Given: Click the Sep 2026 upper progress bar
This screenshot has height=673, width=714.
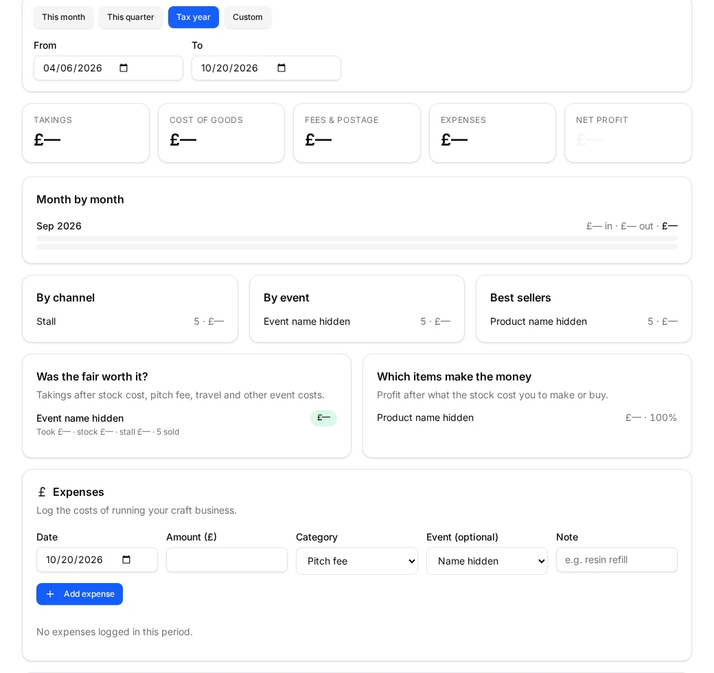Looking at the screenshot, I should pyautogui.click(x=357, y=238).
